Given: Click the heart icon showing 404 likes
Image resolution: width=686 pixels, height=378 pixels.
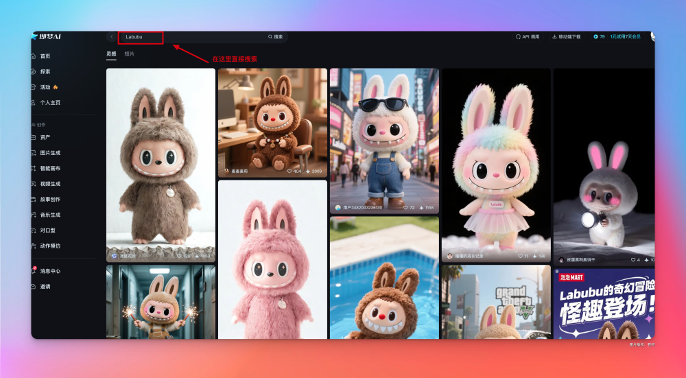Looking at the screenshot, I should [x=289, y=172].
